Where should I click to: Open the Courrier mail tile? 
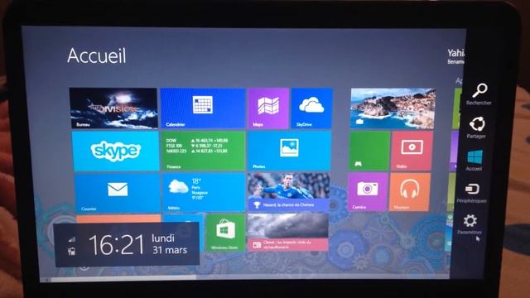click(x=118, y=193)
